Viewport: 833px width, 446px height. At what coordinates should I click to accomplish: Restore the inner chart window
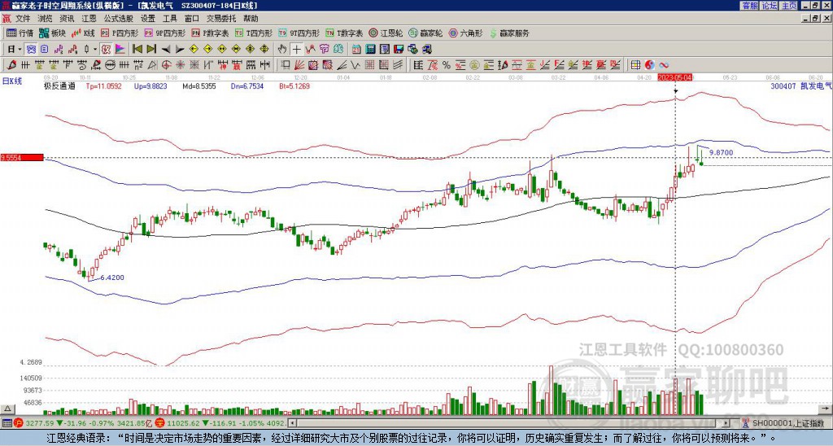pos(817,19)
